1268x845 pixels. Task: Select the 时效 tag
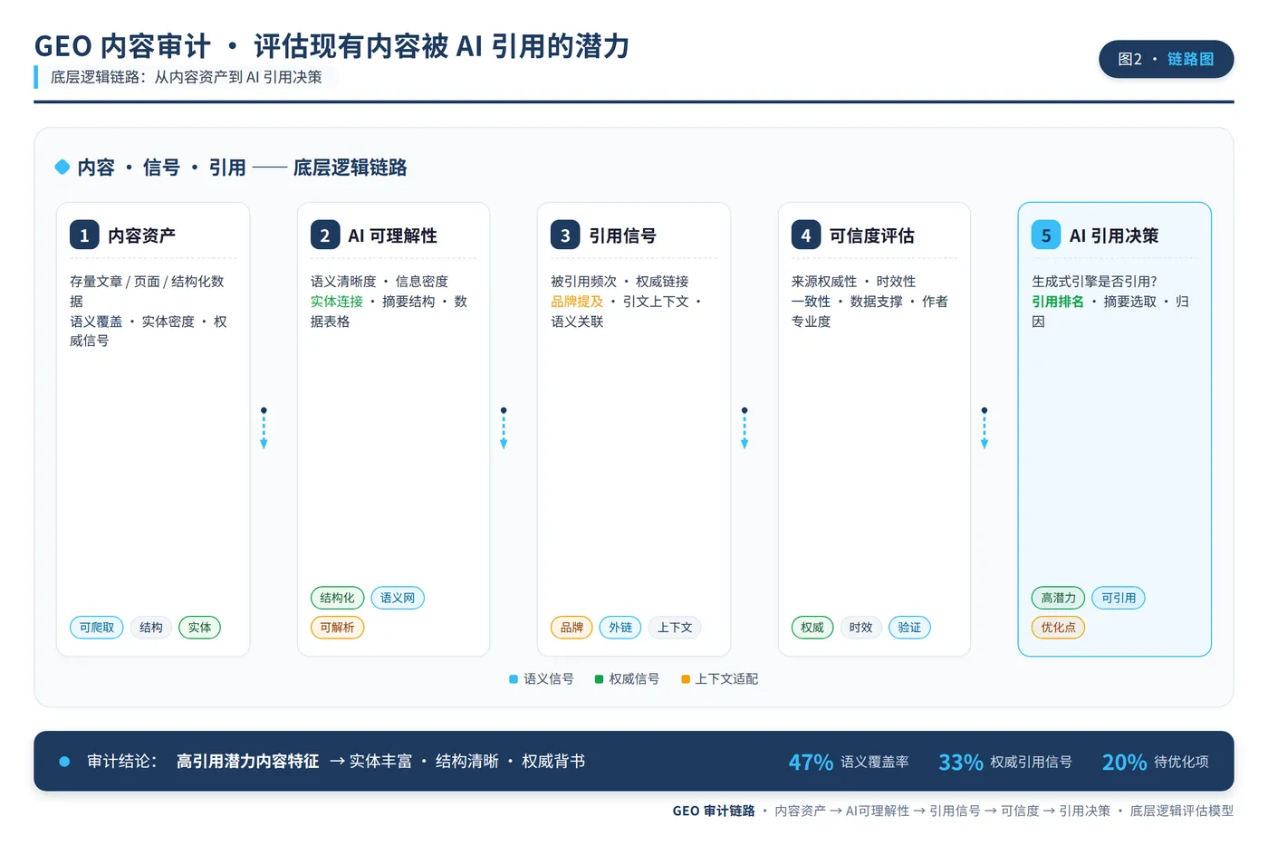coord(861,628)
